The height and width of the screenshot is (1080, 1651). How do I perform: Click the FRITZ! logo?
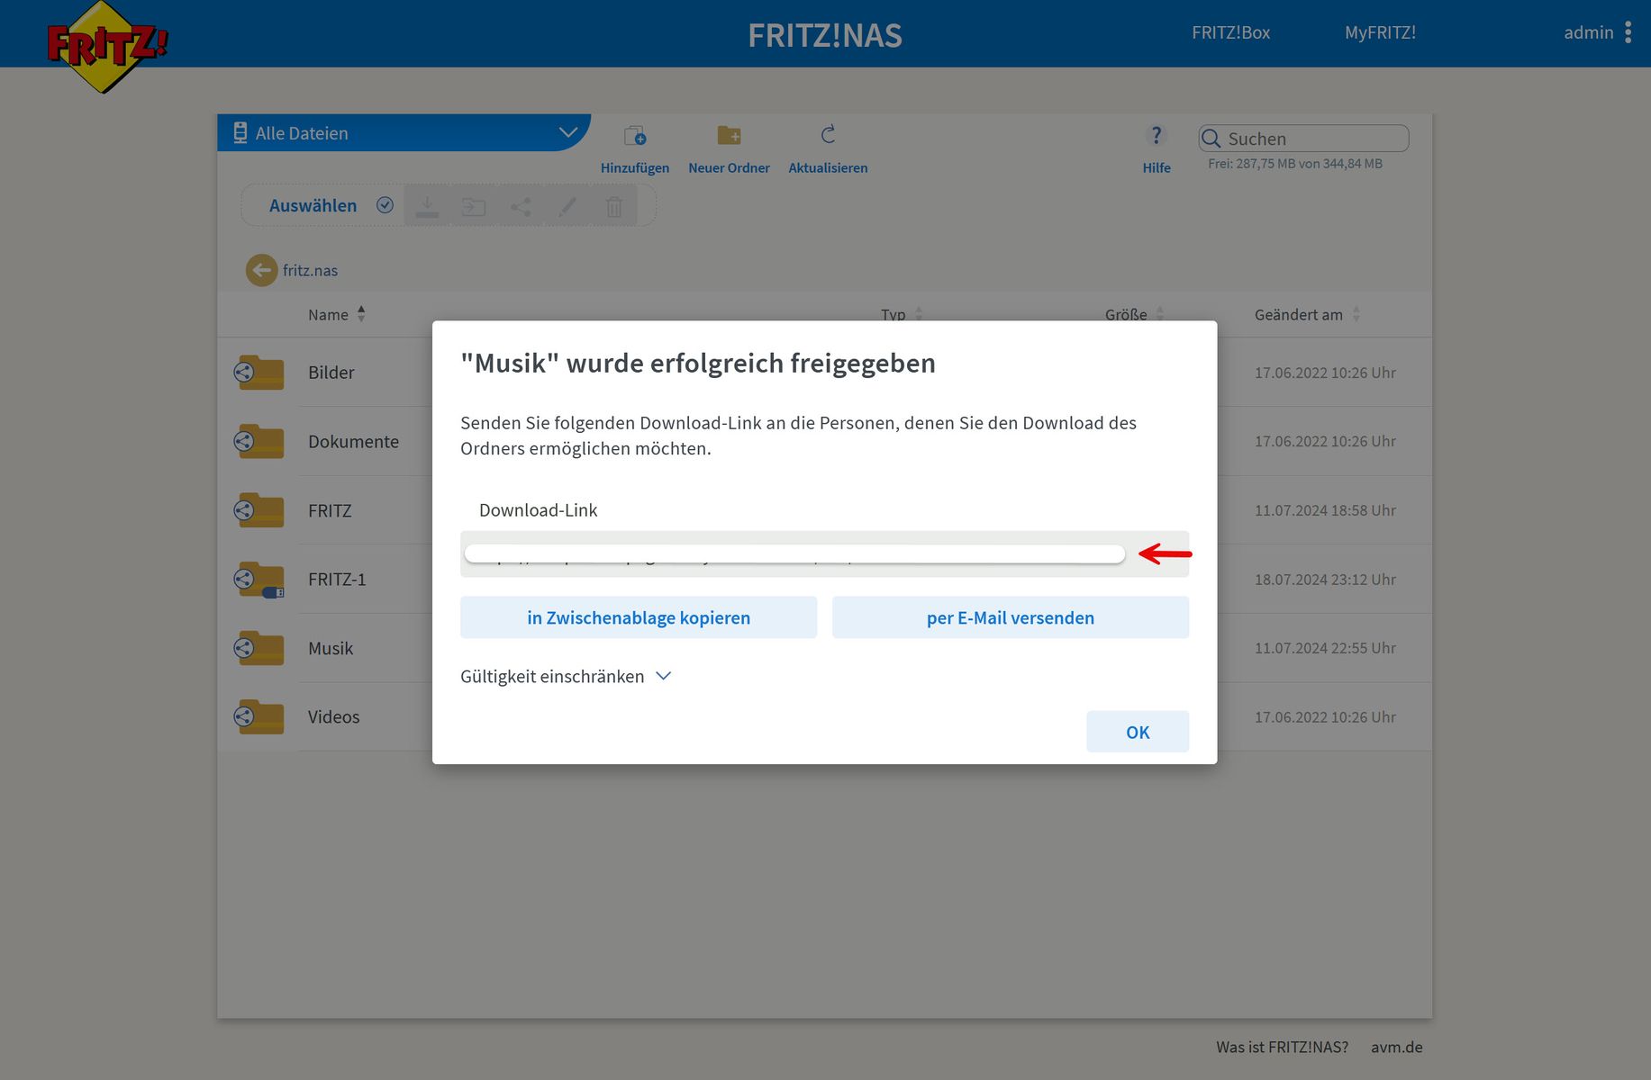click(x=107, y=47)
